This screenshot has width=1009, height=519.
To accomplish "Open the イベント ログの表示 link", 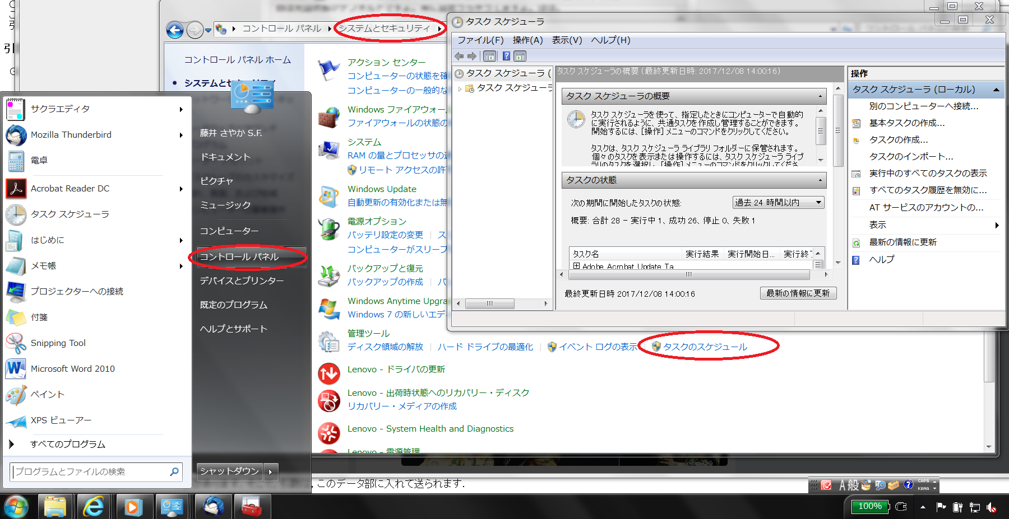I will [x=598, y=347].
